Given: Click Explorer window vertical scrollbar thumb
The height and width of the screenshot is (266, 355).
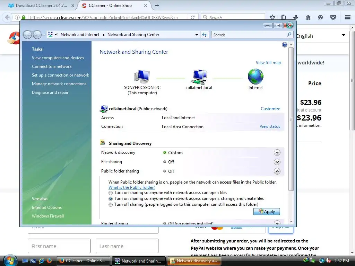Looking at the screenshot, I should pyautogui.click(x=291, y=119).
